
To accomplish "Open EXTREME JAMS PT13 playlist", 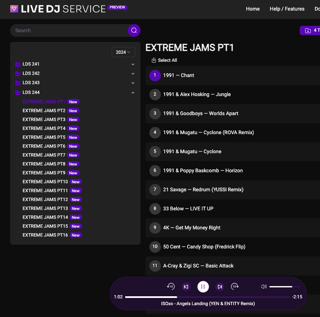I will pyautogui.click(x=45, y=208).
